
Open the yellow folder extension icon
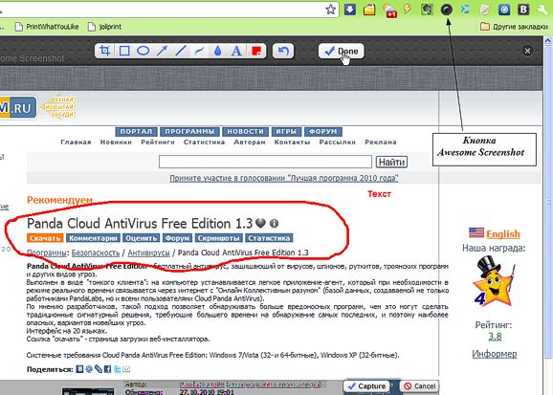pos(369,10)
